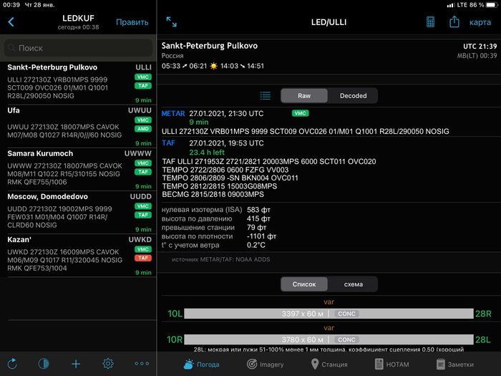Tap '23.4 h left' TAF validity text

(207, 153)
